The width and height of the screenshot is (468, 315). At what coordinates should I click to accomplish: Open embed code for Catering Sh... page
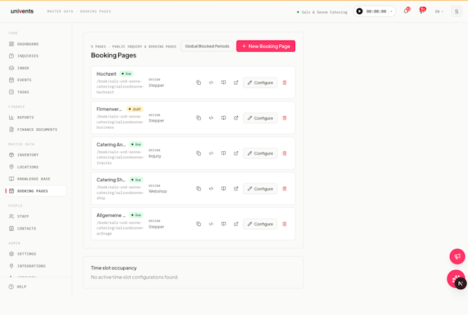pos(211,189)
